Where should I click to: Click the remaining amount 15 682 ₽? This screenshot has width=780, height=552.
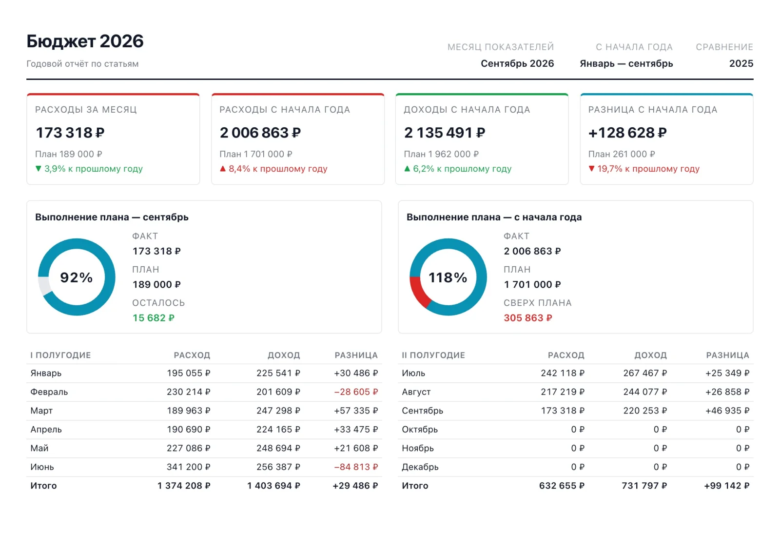154,318
